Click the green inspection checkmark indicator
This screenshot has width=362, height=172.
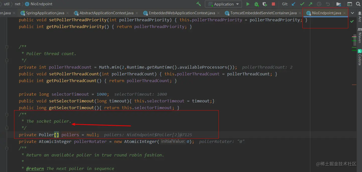click(352, 22)
